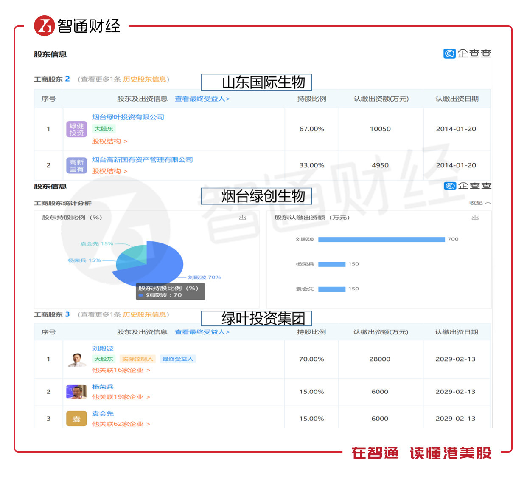Expand 股权结构 for 烟台高新国有资产管理有限公司
The image size is (527, 484).
pyautogui.click(x=109, y=171)
